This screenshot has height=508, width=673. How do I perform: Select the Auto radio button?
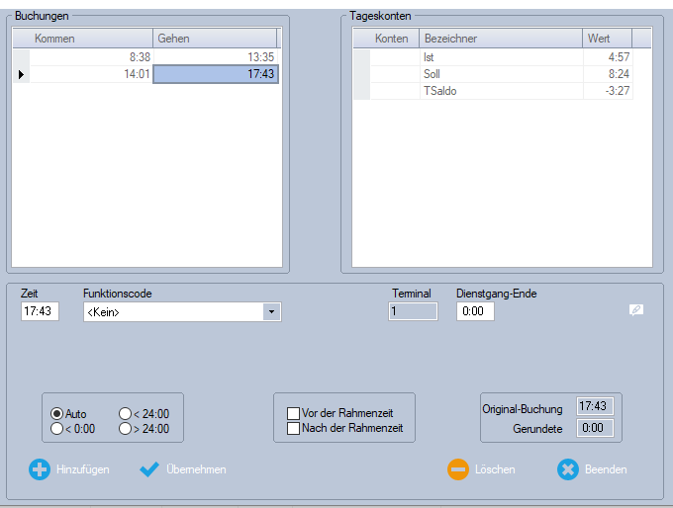(x=57, y=413)
